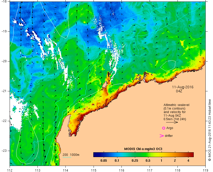213x172 pixels.
Task: Click the '11-Aug-2016' date label
Action: pyautogui.click(x=183, y=87)
